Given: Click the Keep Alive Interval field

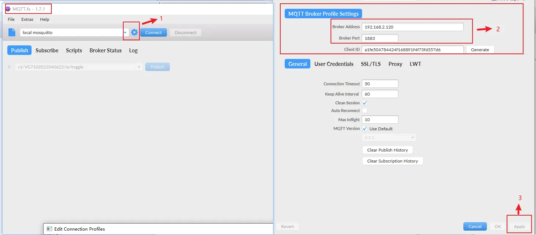Looking at the screenshot, I should tap(380, 94).
